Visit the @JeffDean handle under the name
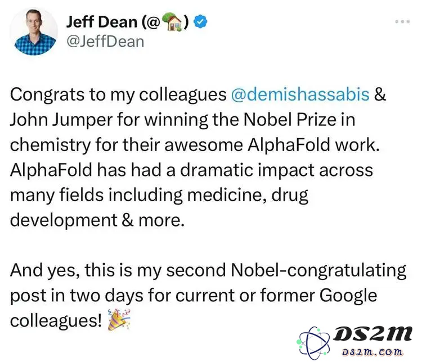This screenshot has width=422, height=362. coord(105,42)
